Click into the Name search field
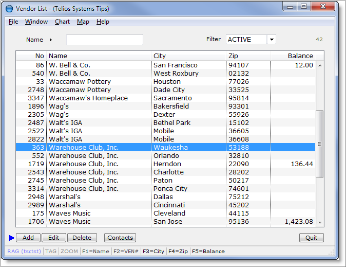Screen dimensions: 346x267 pyautogui.click(x=104, y=40)
